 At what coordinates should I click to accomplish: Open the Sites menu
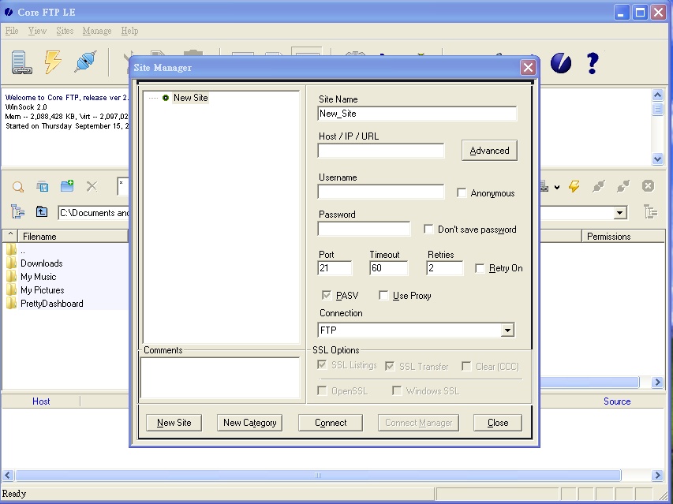[65, 31]
